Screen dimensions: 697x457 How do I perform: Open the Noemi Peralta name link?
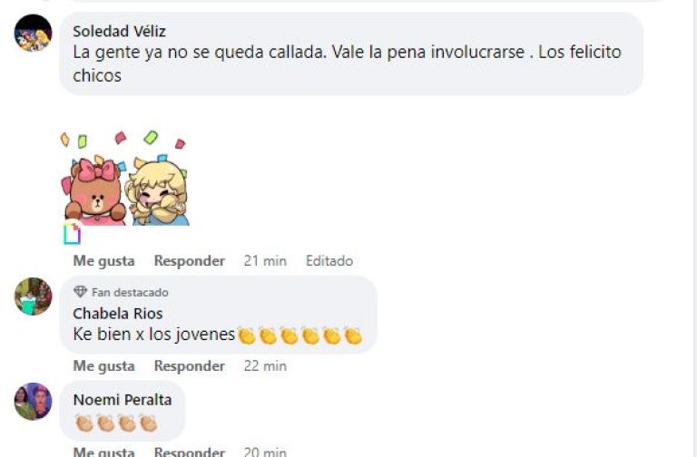(x=123, y=400)
